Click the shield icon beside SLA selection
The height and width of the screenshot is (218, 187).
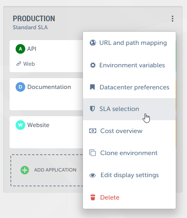pyautogui.click(x=92, y=109)
